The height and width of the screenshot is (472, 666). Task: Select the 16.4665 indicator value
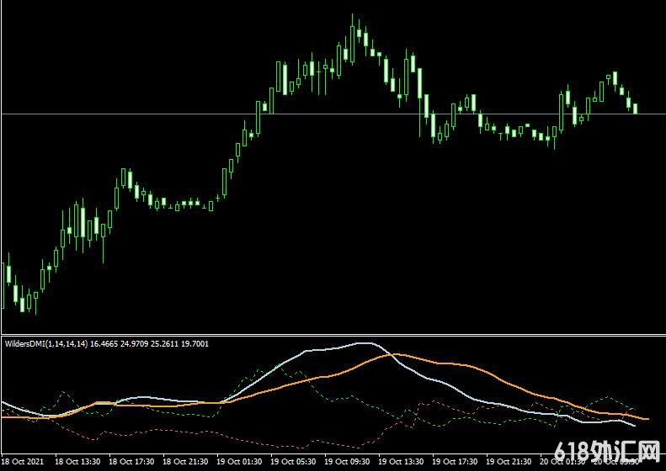(x=103, y=344)
